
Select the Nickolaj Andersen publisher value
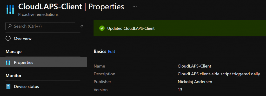[x=195, y=82]
